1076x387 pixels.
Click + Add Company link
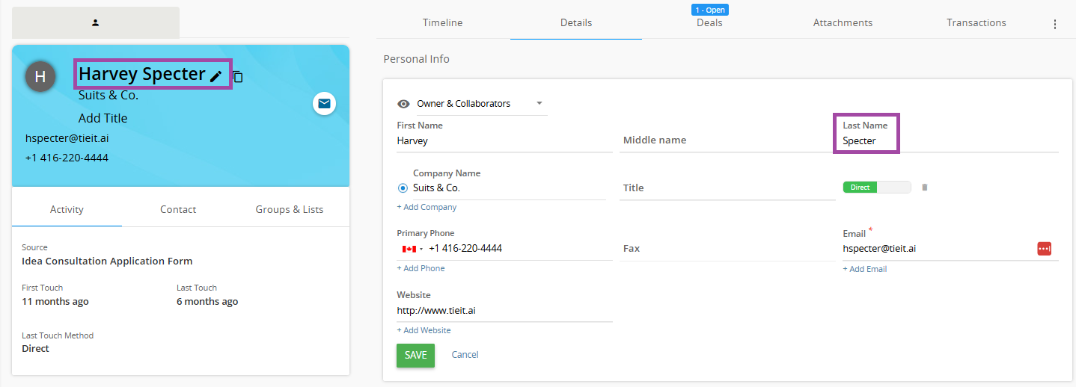[427, 207]
